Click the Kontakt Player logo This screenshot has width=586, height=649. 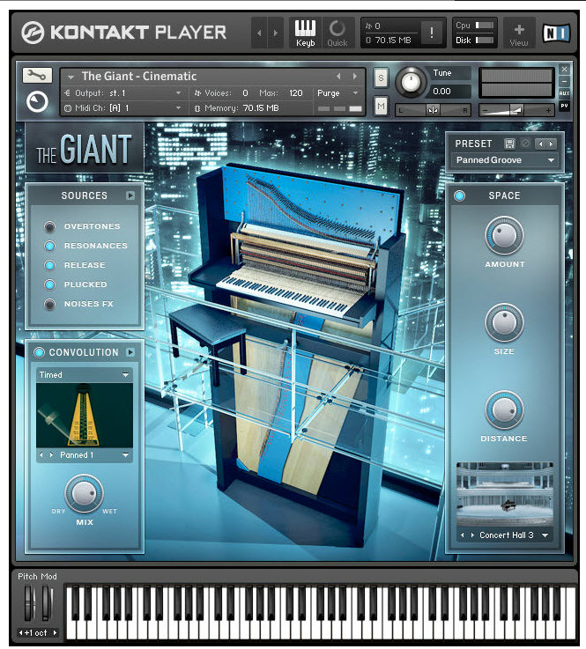coord(124,33)
